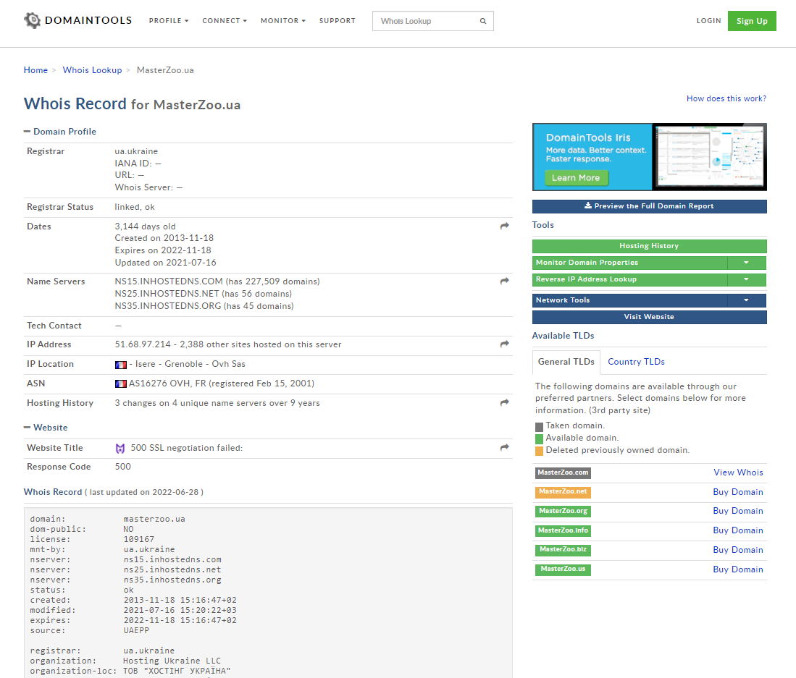This screenshot has height=678, width=796.
Task: Click the search magnifier icon in Whois Lookup
Action: pos(483,21)
